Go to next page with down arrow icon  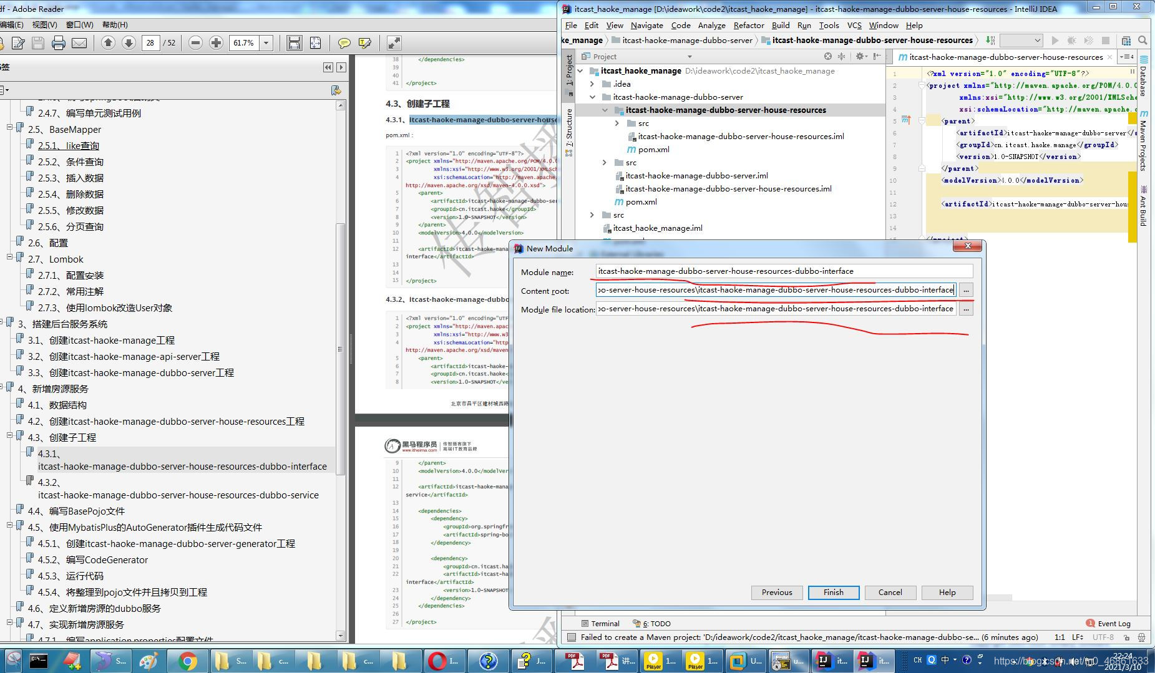[129, 43]
